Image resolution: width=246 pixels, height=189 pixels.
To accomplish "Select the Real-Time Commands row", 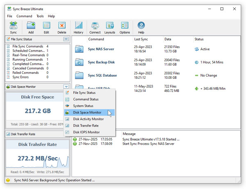I will (38, 55).
